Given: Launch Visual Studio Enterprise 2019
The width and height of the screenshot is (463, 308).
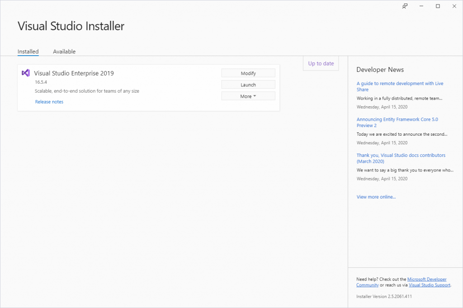Looking at the screenshot, I should coord(248,85).
